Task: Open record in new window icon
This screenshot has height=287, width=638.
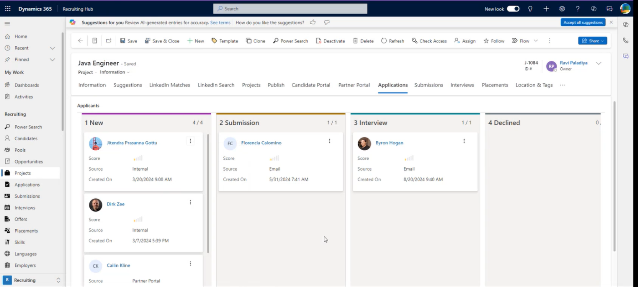Action: pos(109,41)
